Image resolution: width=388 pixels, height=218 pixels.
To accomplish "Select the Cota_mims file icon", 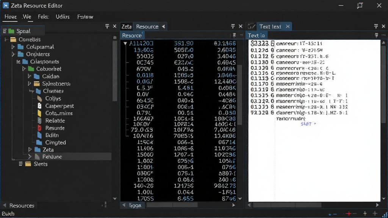I will pos(39,113).
